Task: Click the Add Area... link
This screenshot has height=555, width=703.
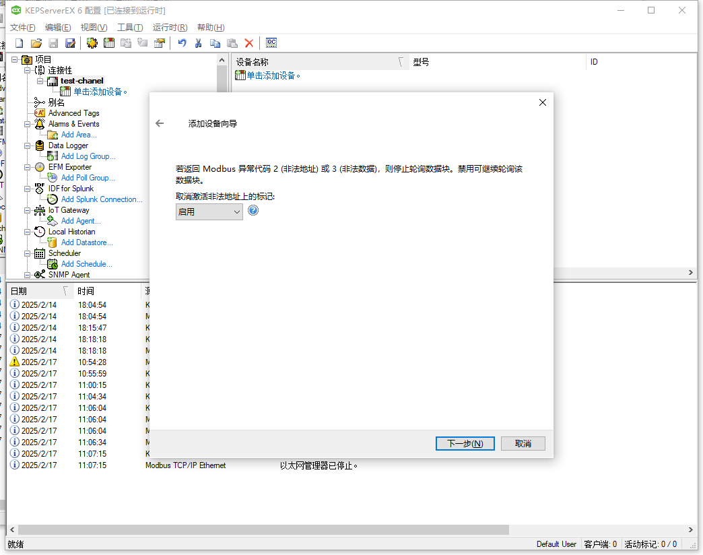Action: 79,135
